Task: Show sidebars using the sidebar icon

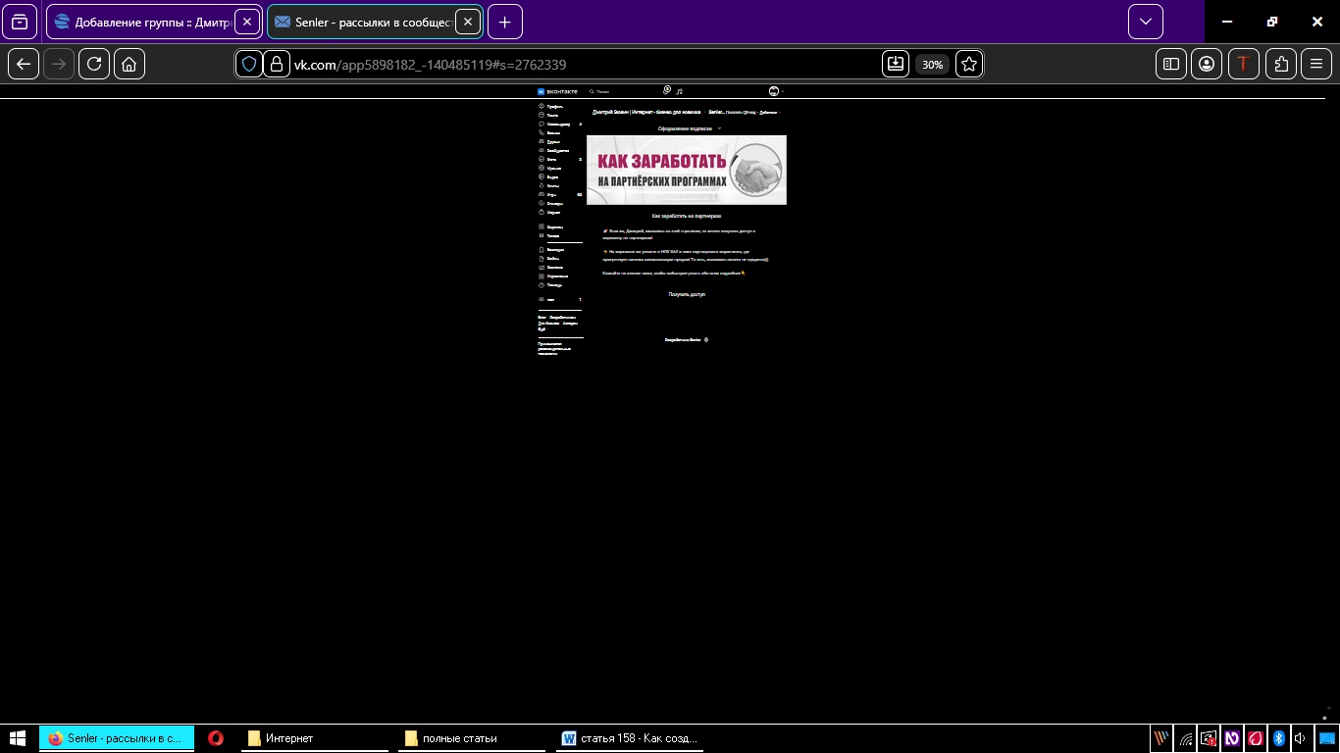Action: click(1171, 64)
